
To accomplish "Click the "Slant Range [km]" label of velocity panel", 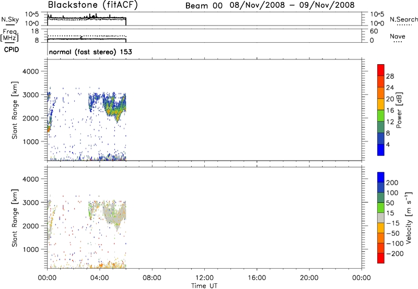I will click(15, 218).
